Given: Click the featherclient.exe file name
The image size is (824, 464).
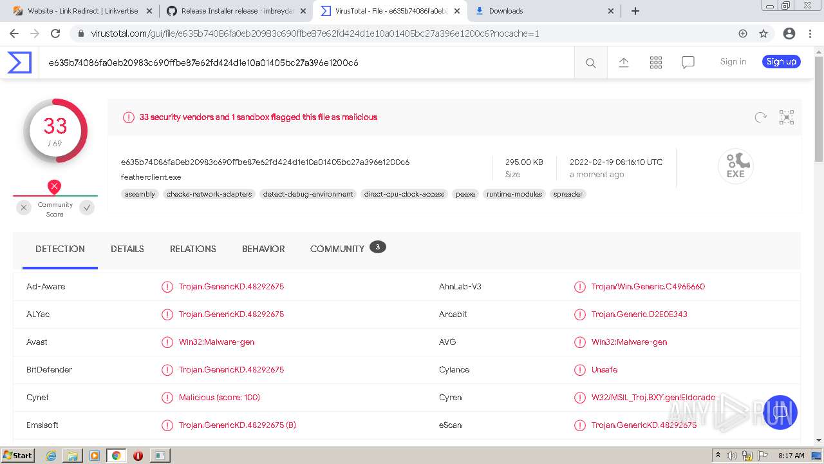Looking at the screenshot, I should [151, 177].
